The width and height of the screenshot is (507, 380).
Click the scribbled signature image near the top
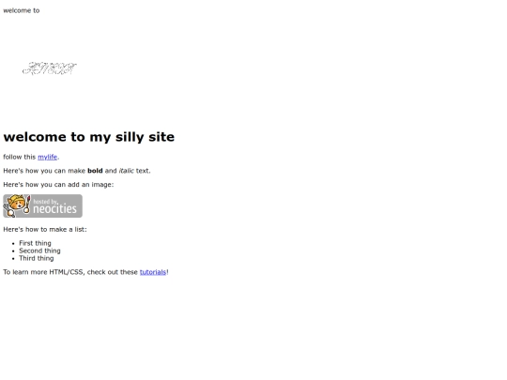(50, 68)
